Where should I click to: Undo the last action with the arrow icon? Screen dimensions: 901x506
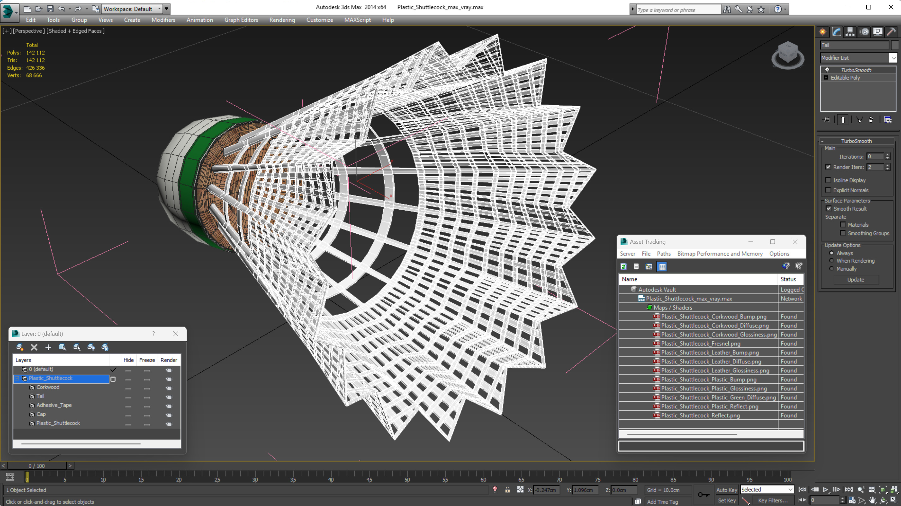click(x=62, y=9)
